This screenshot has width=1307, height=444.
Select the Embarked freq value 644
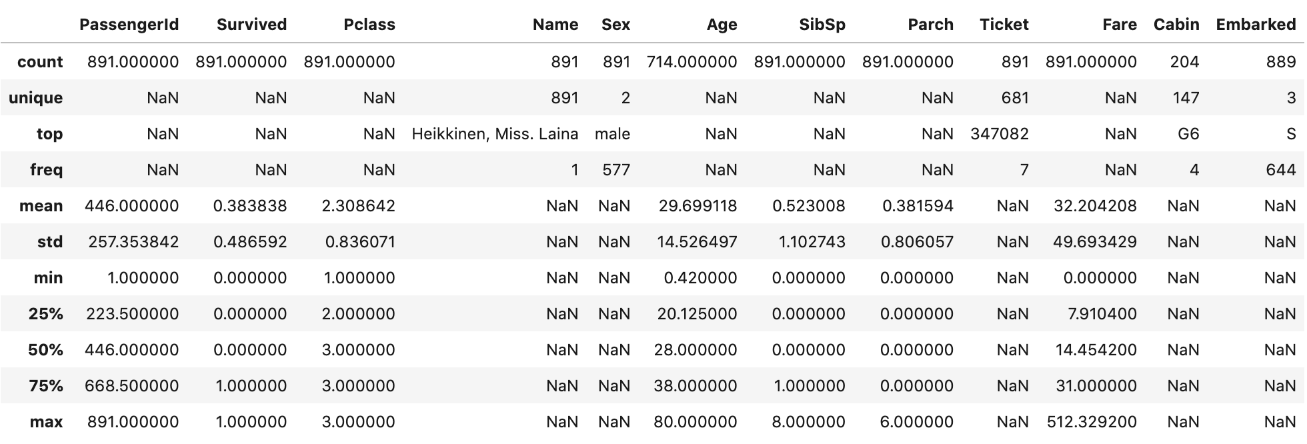(1281, 170)
